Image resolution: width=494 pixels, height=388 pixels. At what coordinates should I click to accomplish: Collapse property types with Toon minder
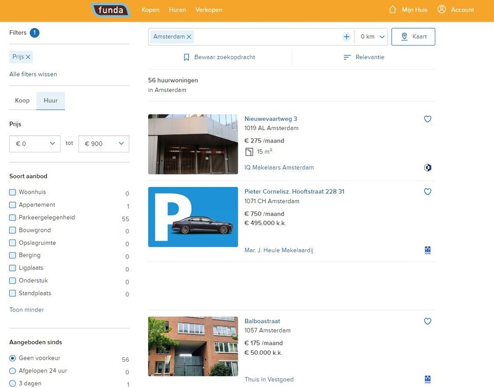pos(27,310)
